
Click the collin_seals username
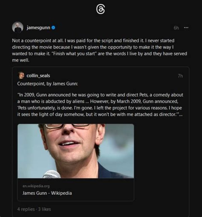[x=38, y=75]
